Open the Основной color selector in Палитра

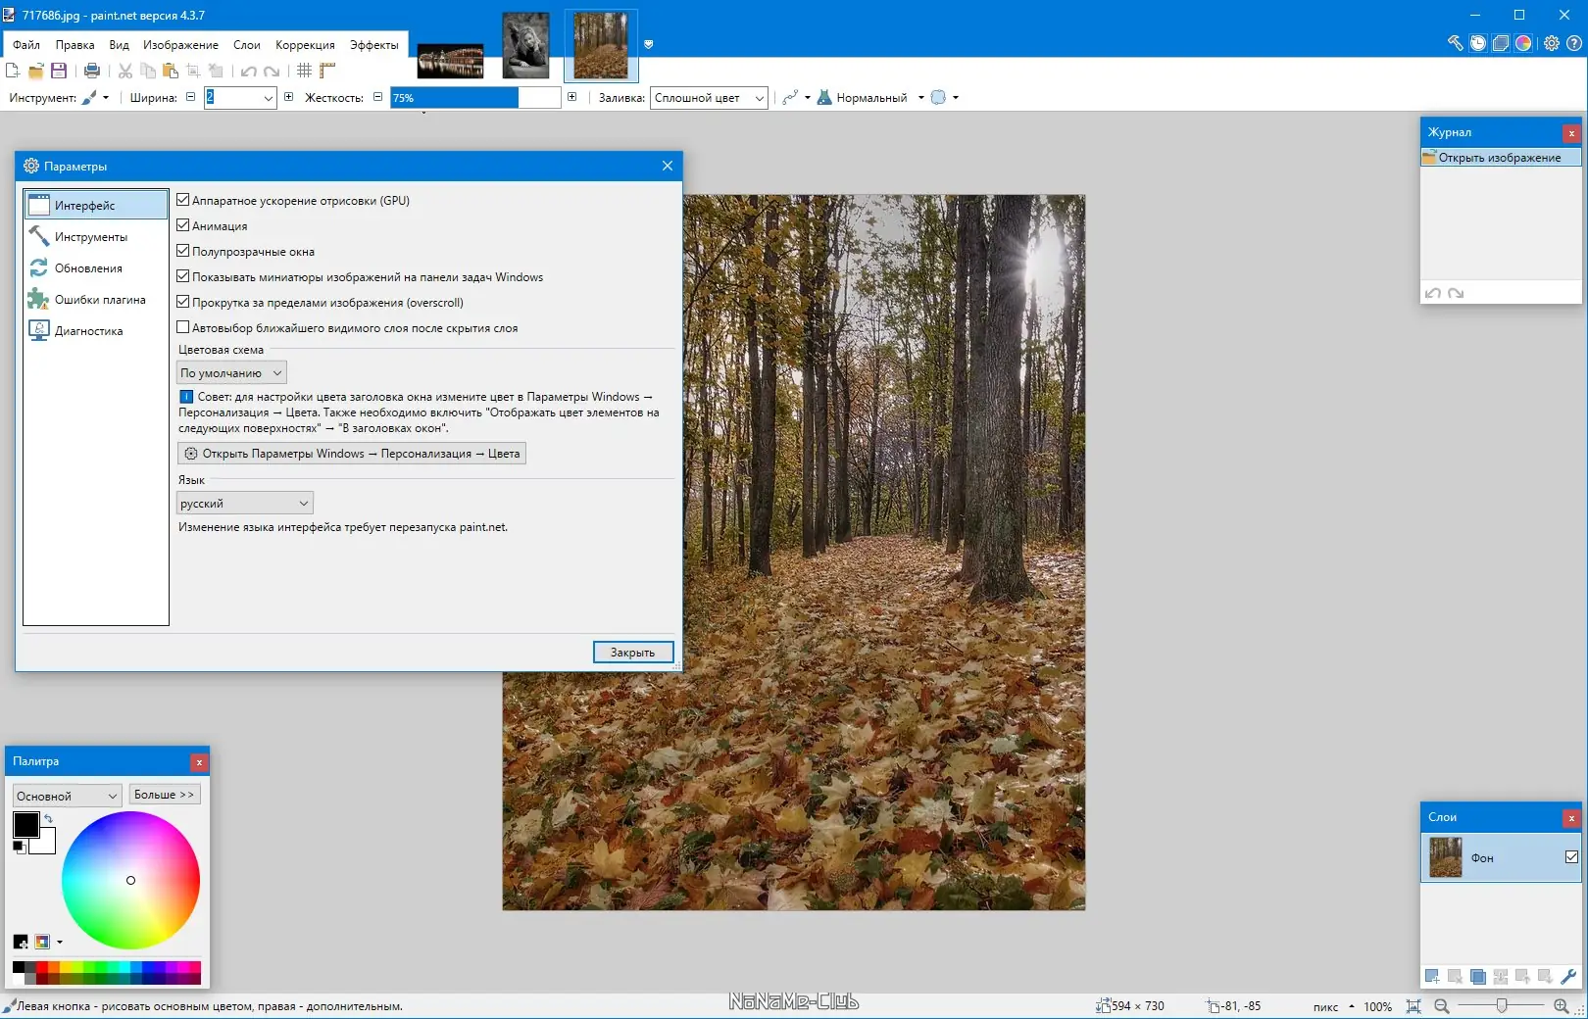click(x=67, y=796)
